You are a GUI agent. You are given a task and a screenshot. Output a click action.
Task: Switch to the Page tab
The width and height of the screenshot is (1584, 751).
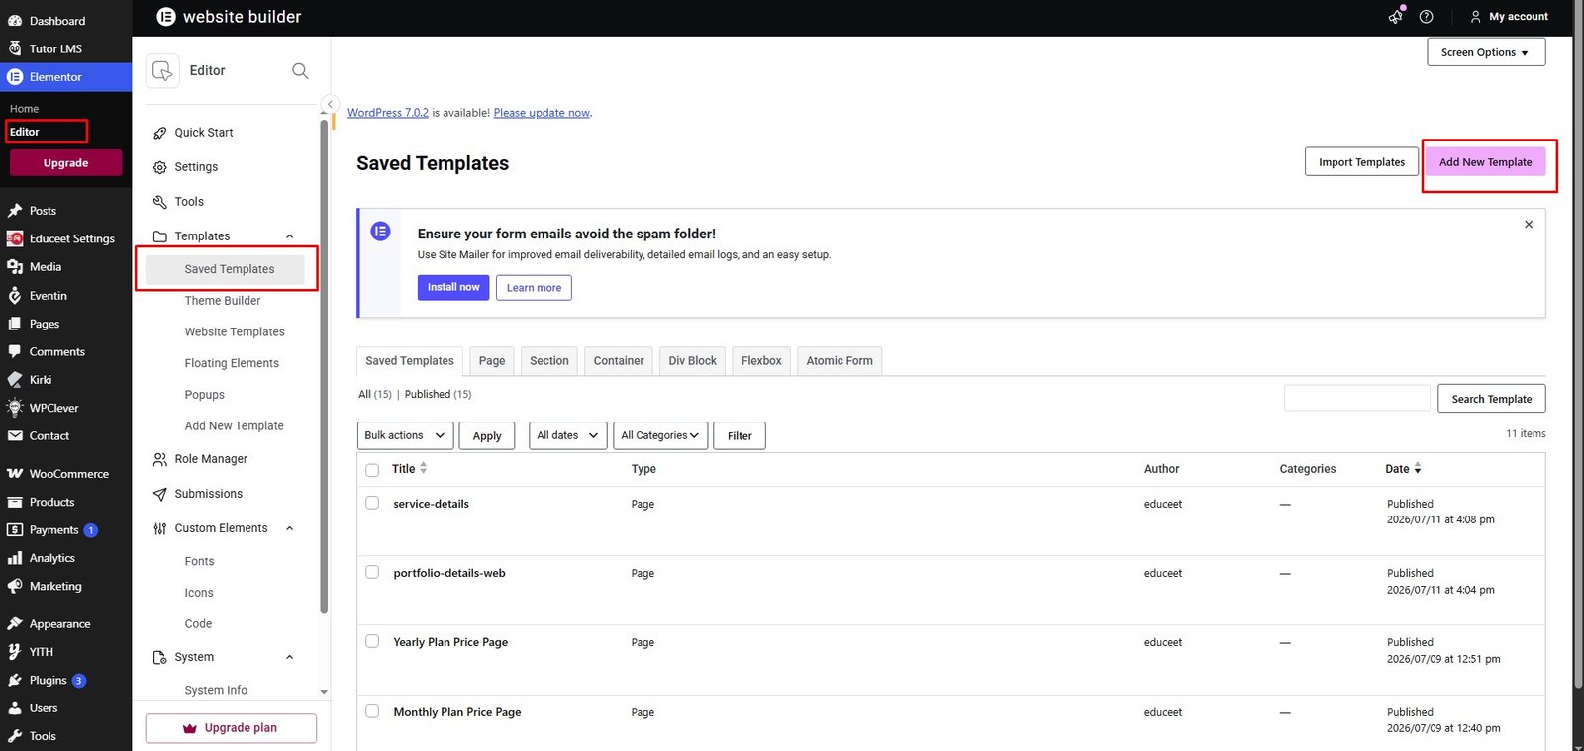point(492,361)
